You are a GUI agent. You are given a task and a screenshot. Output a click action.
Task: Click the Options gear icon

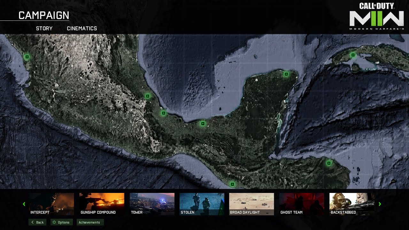point(54,222)
